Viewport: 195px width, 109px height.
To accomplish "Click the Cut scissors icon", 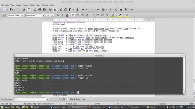I will (61, 10).
